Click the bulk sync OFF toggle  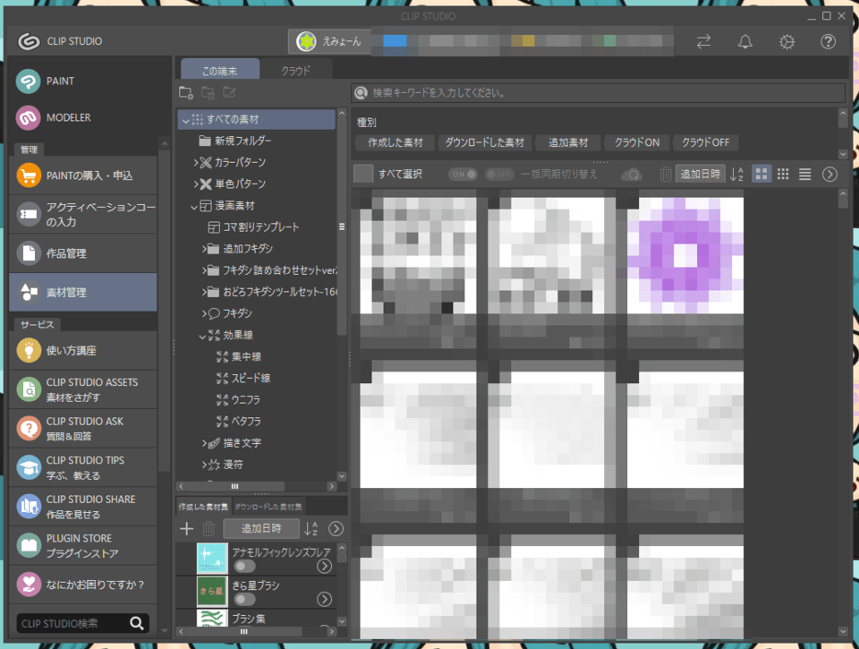[x=499, y=175]
